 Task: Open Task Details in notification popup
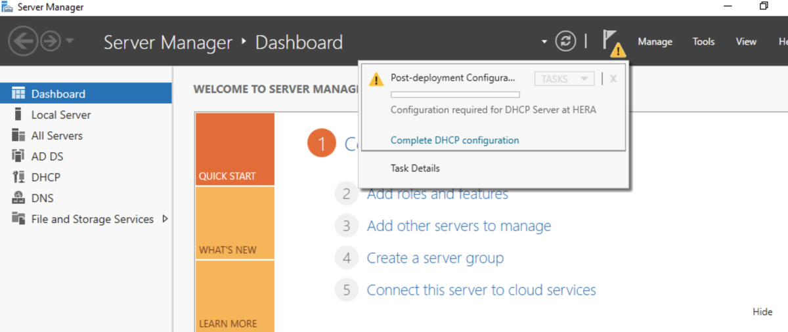(415, 168)
